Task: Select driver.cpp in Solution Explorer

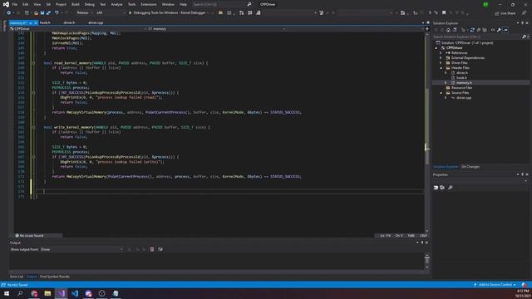Action: pyautogui.click(x=464, y=98)
